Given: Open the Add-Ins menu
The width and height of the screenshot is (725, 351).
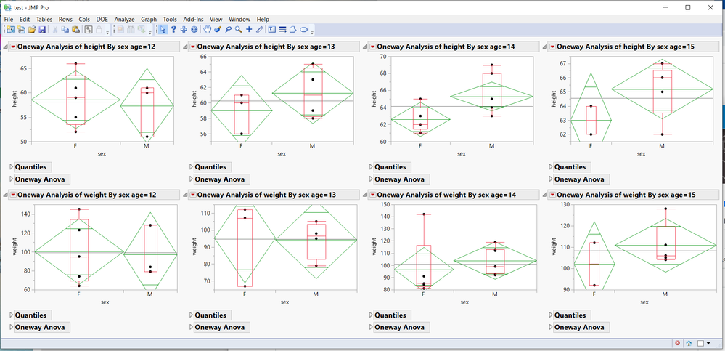Looking at the screenshot, I should tap(193, 20).
